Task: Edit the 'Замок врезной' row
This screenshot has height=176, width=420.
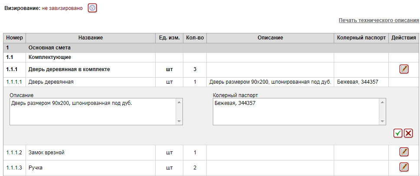Action: pos(404,152)
